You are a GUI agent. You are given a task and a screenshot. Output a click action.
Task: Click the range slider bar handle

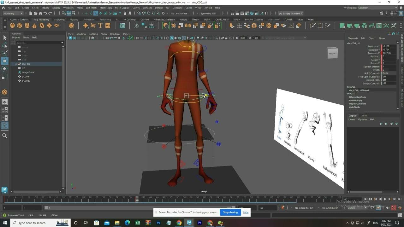pos(47,208)
